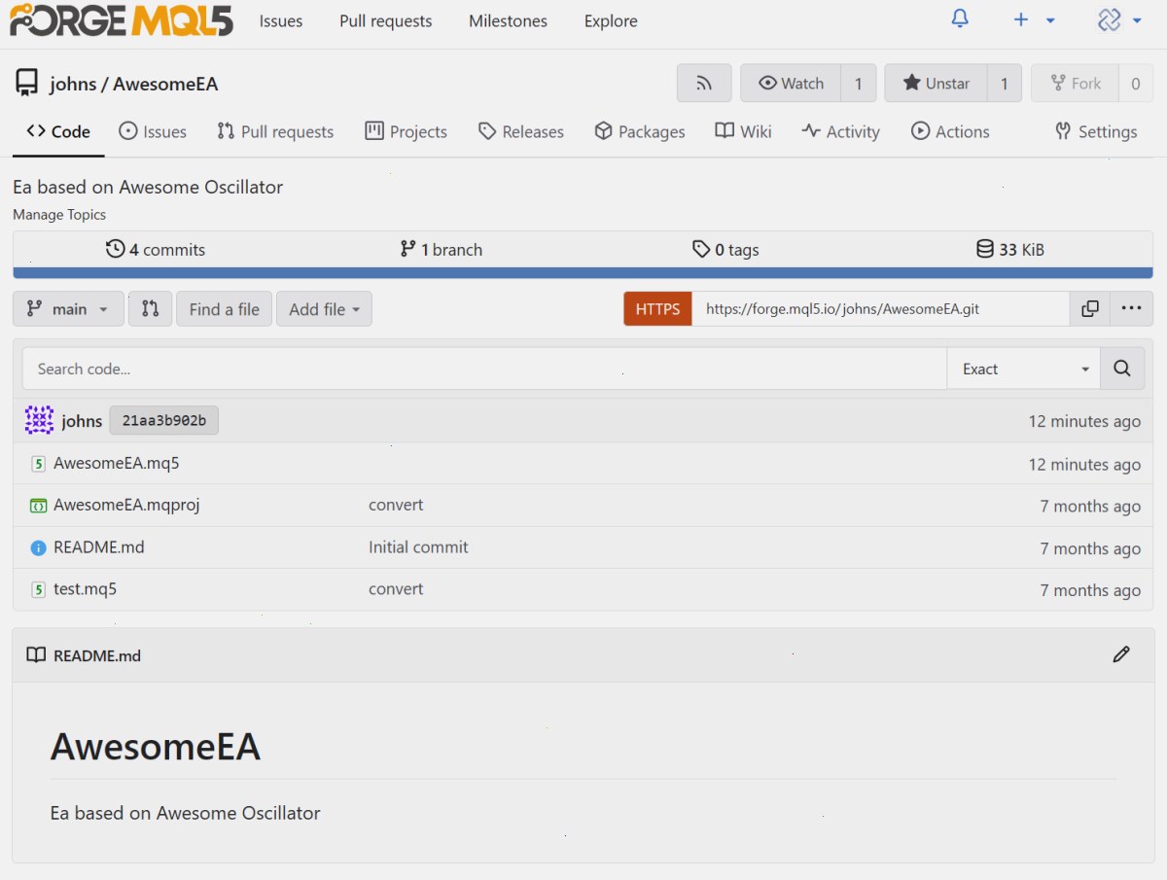
Task: Click the blue language statistics bar
Action: point(583,273)
